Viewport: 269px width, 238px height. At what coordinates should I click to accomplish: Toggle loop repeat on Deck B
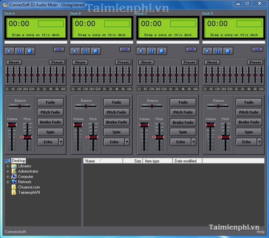[x=125, y=49]
